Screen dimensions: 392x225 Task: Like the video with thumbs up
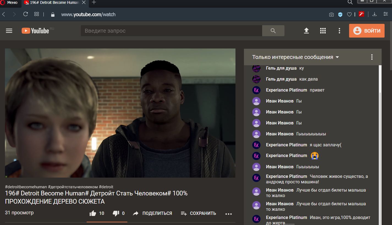pos(97,213)
